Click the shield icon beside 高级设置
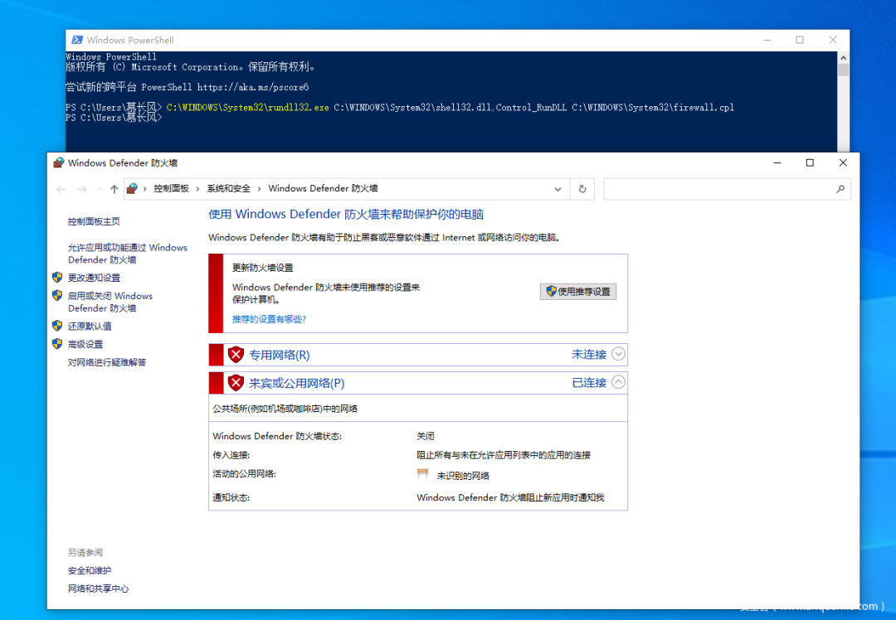The width and height of the screenshot is (896, 620). pos(57,344)
